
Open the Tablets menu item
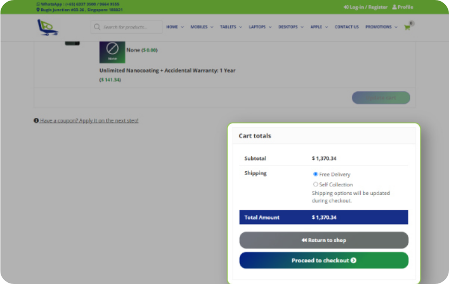point(231,27)
